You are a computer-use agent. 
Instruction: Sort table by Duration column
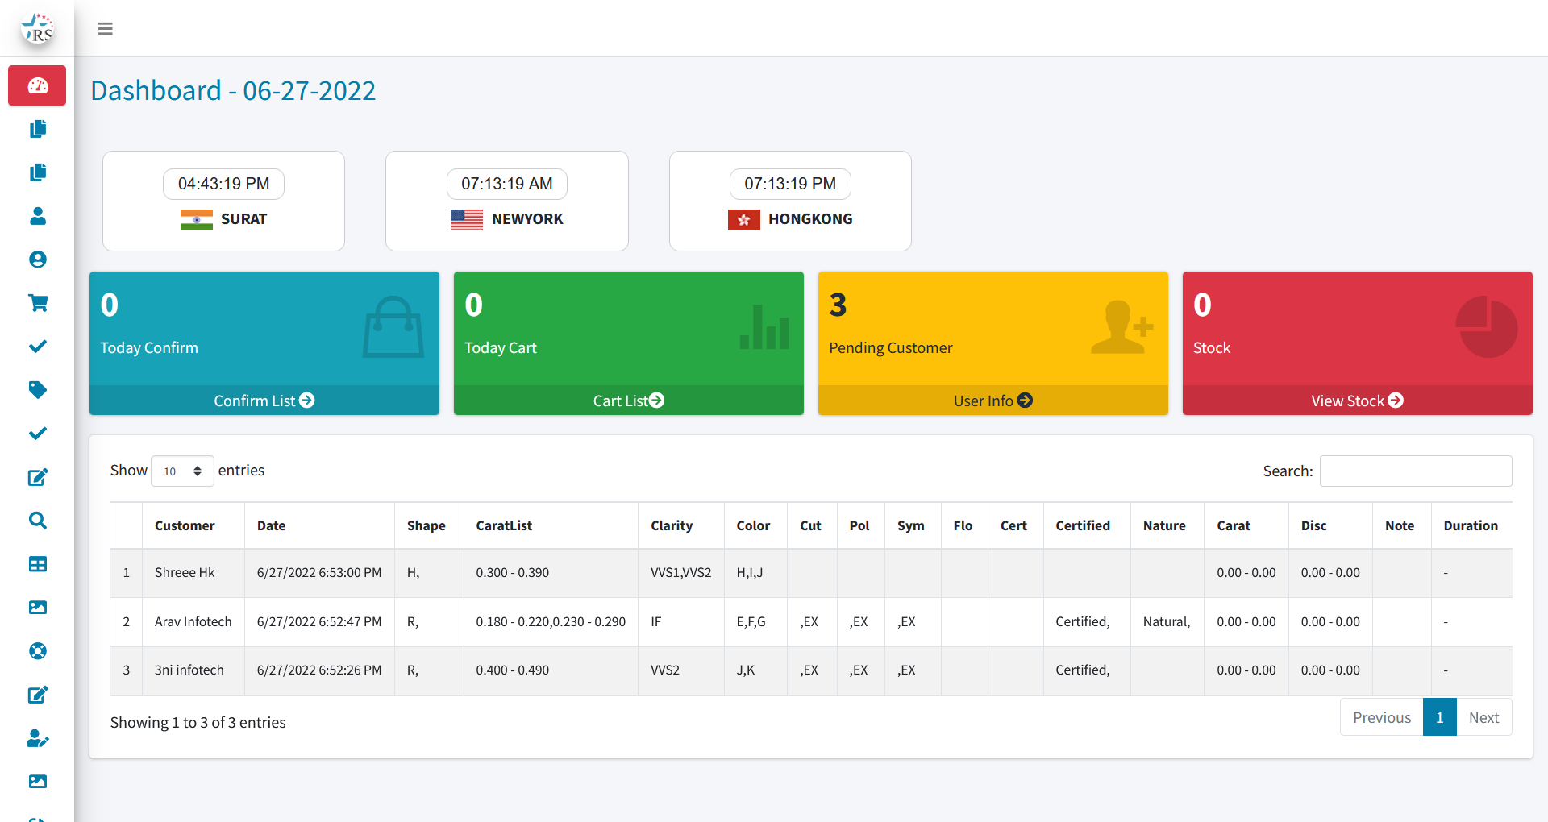1471,525
